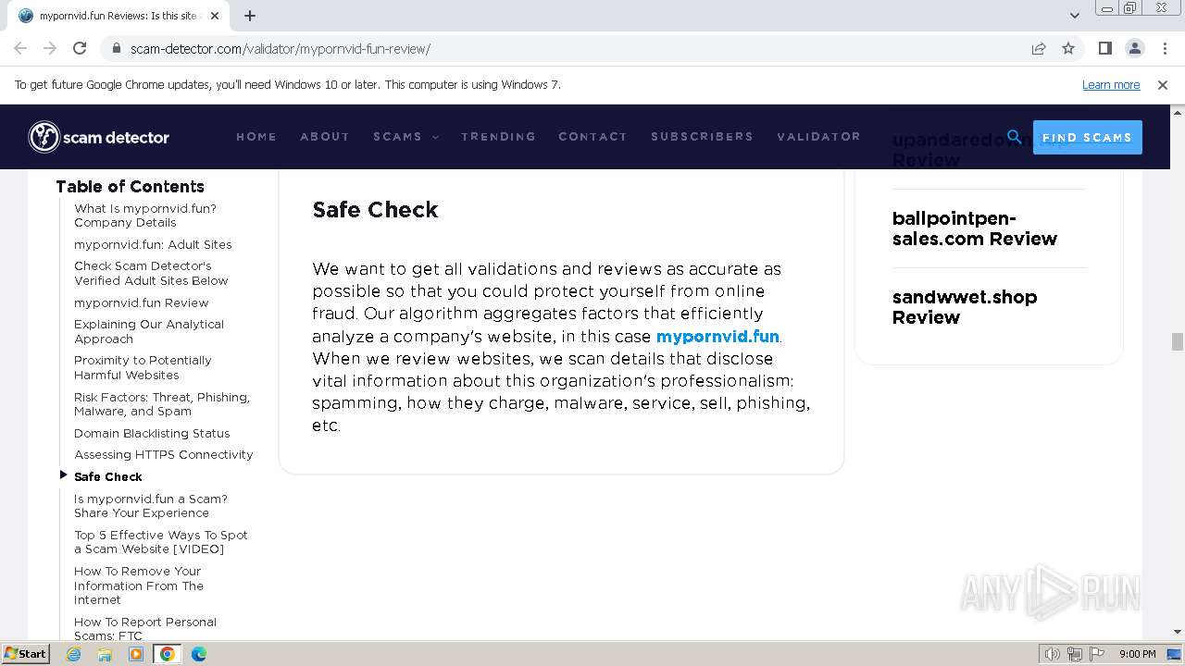
Task: Open network tray icon
Action: 1075,654
